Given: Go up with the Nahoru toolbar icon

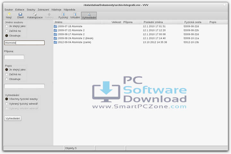Looking at the screenshot, I should [x=49, y=16].
